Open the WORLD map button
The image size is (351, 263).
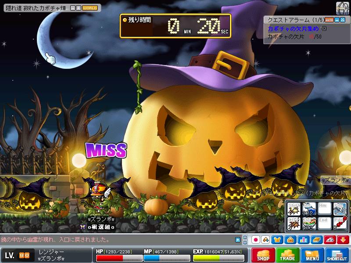(x=90, y=8)
